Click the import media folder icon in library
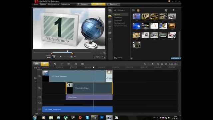 [133, 10]
